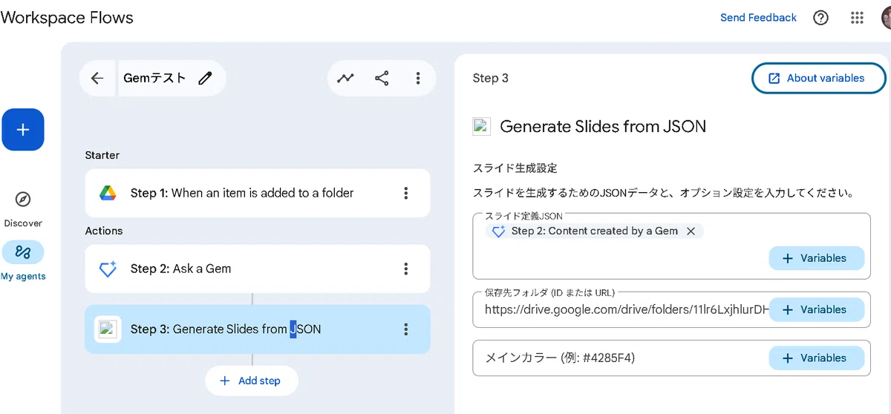Open My agents sidebar item
Screen dimensions: 891x414
coord(23,261)
